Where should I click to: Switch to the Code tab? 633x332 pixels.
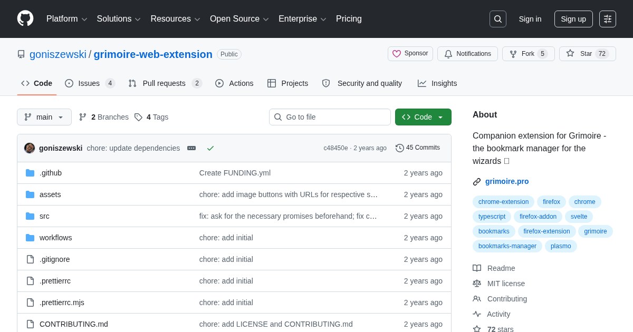click(37, 83)
